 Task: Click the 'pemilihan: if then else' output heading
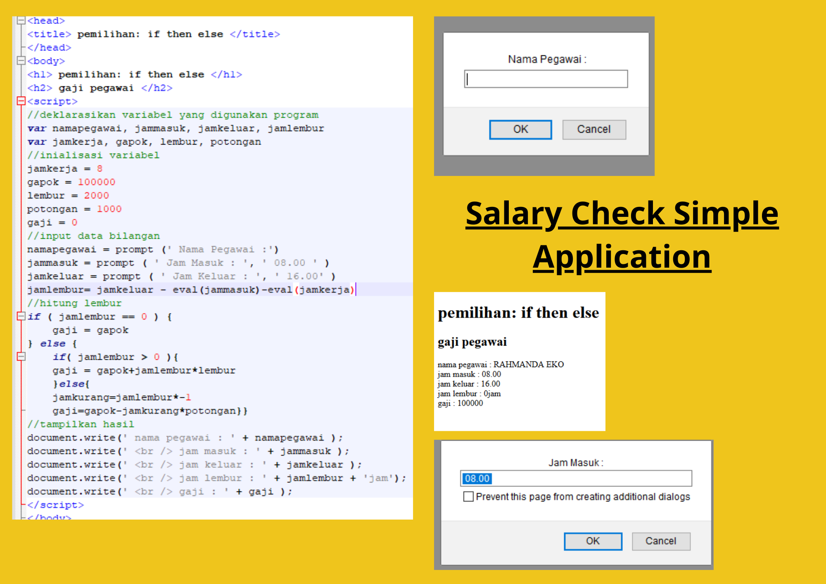tap(518, 313)
